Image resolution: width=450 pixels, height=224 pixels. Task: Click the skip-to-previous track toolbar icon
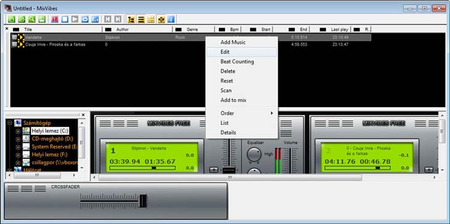click(x=108, y=19)
